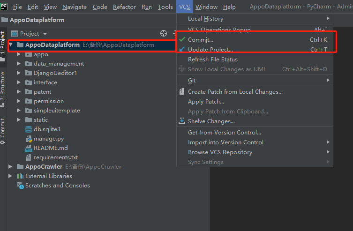
Task: Click the requirements.txt text file icon
Action: [29, 157]
